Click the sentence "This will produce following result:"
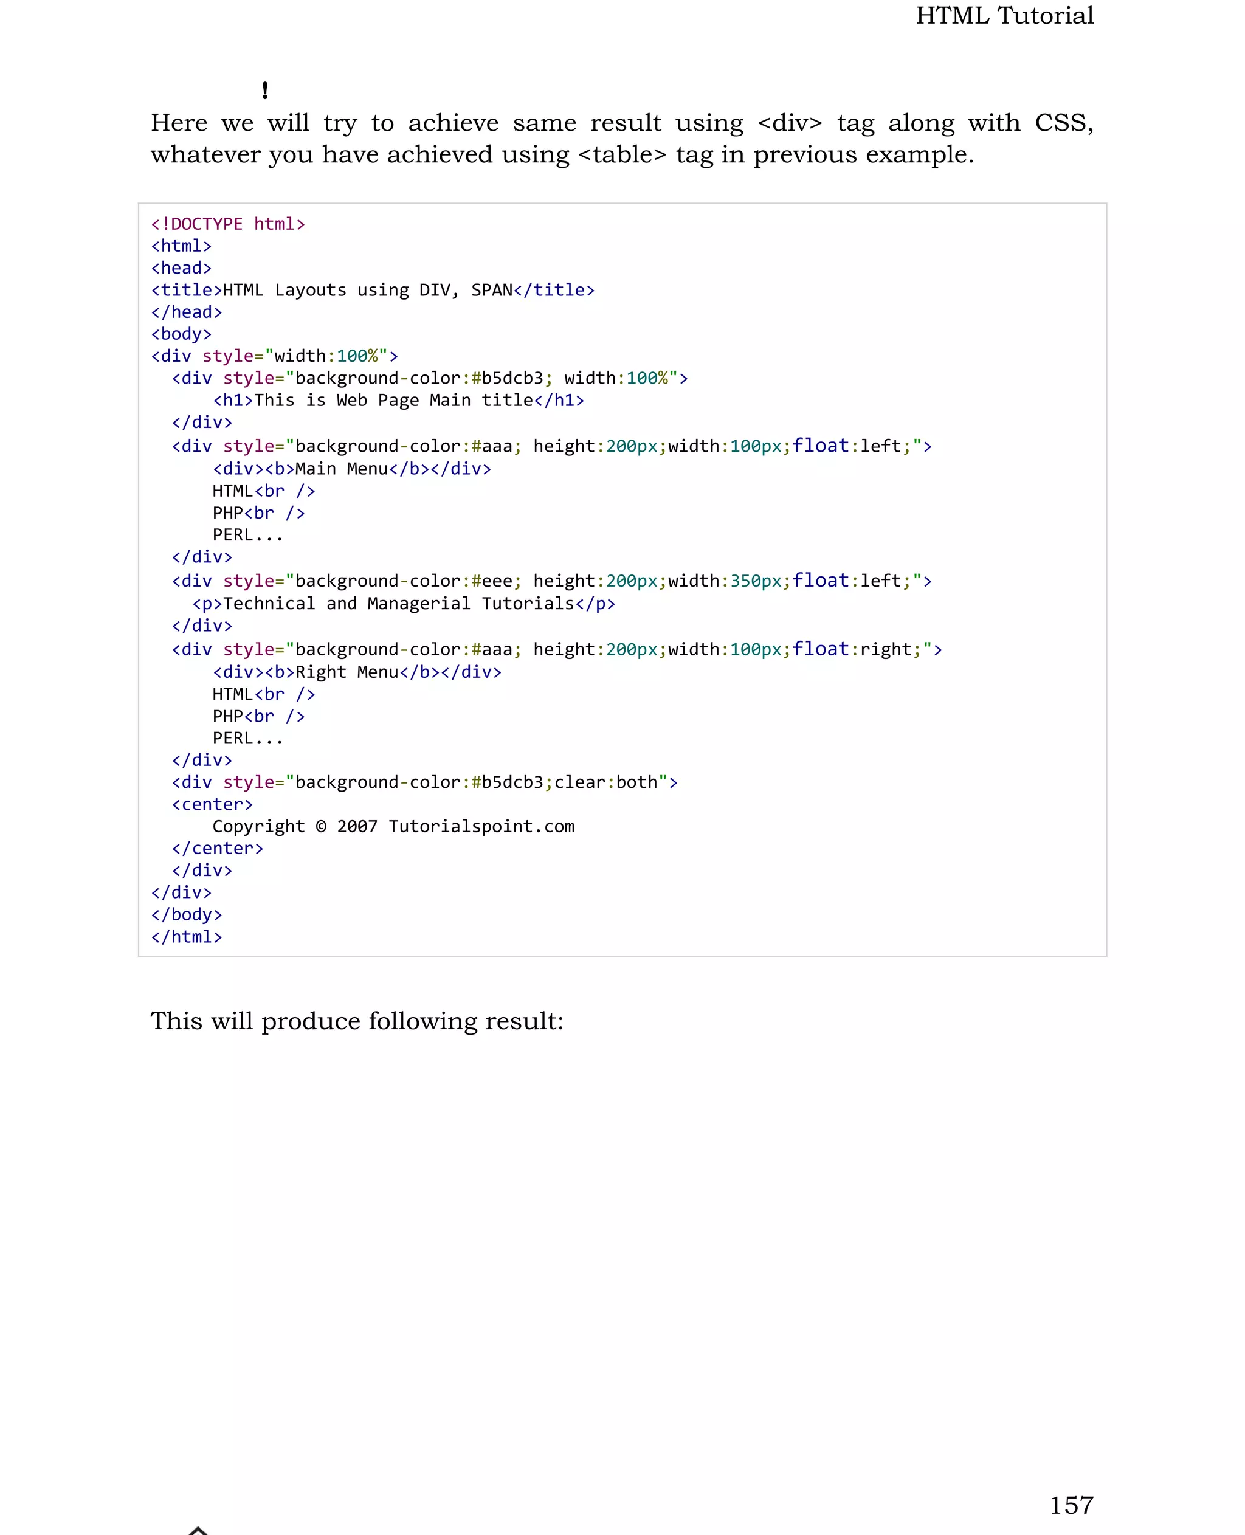 point(357,1021)
